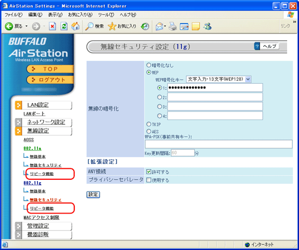Viewport: 299px width, 250px height.
Task: Select the TKIP encryption radio button
Action: coord(149,124)
